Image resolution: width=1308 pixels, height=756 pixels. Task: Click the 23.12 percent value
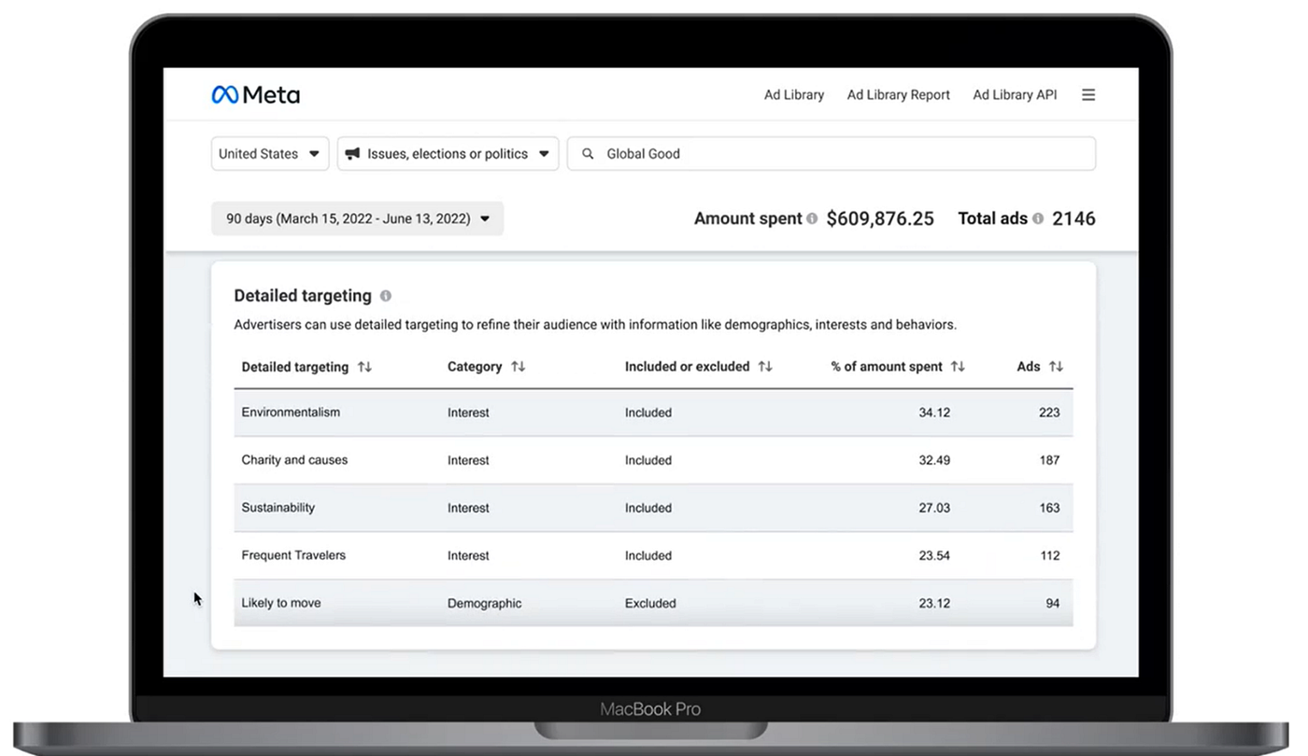pyautogui.click(x=934, y=603)
